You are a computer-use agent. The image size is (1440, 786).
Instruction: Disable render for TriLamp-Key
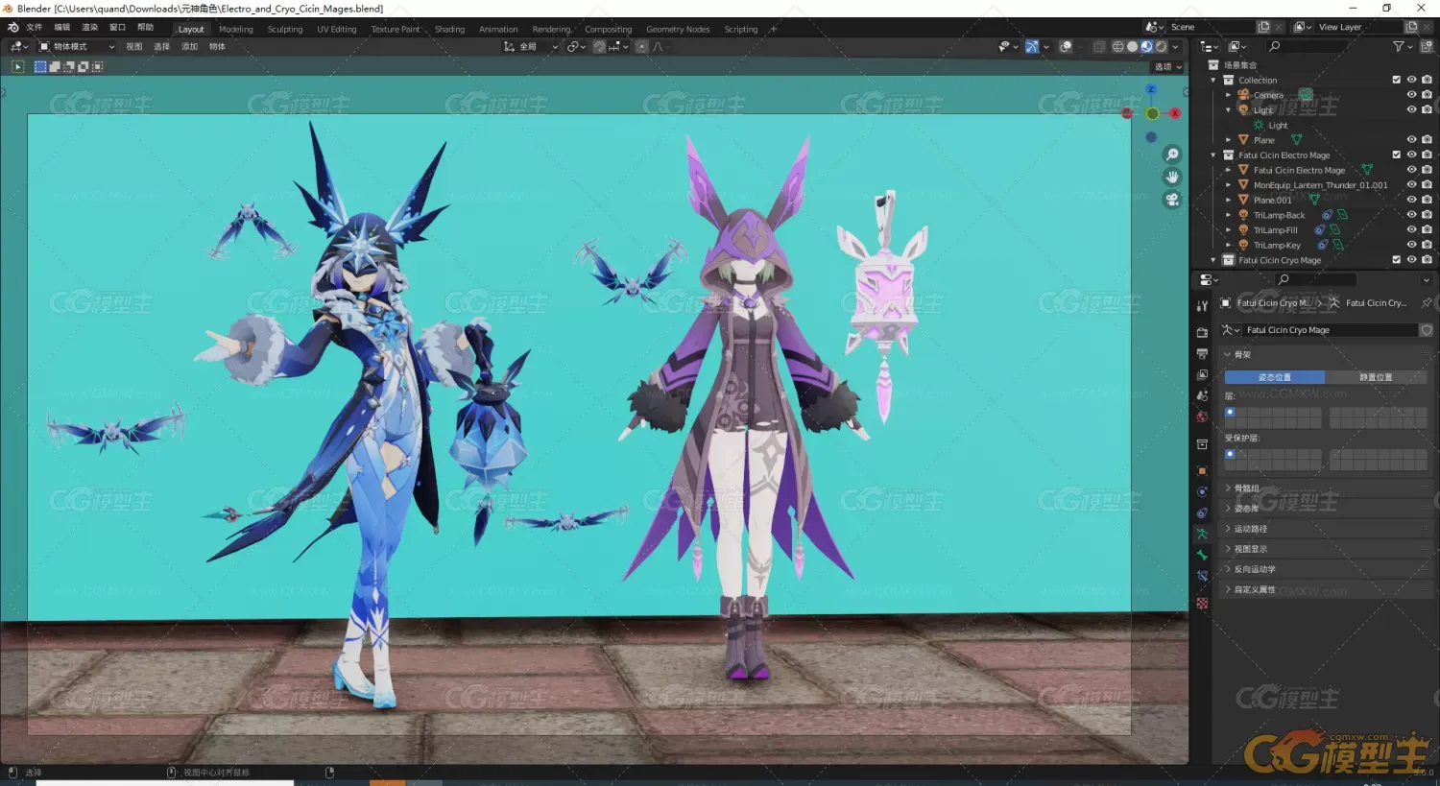click(x=1427, y=245)
